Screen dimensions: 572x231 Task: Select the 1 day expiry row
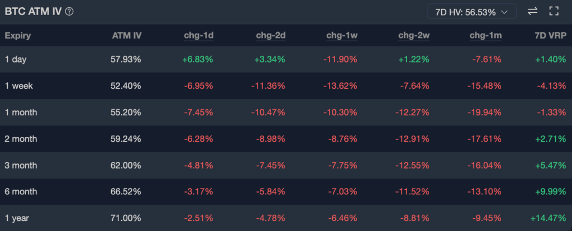coord(17,59)
